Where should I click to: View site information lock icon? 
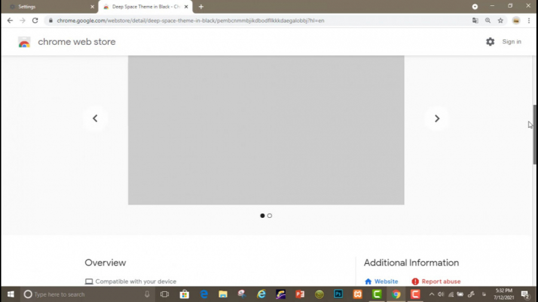[51, 20]
